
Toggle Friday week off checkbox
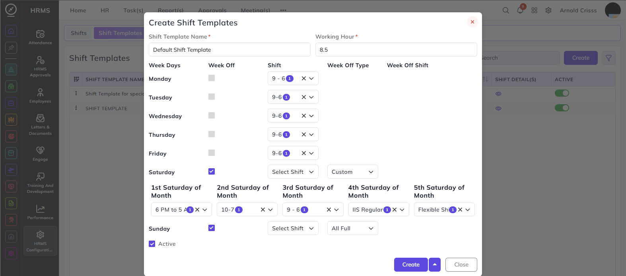[212, 153]
